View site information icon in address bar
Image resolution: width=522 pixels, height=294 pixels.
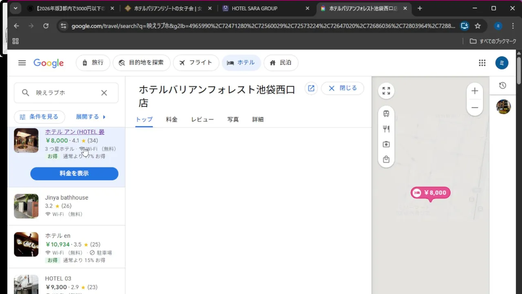click(63, 26)
